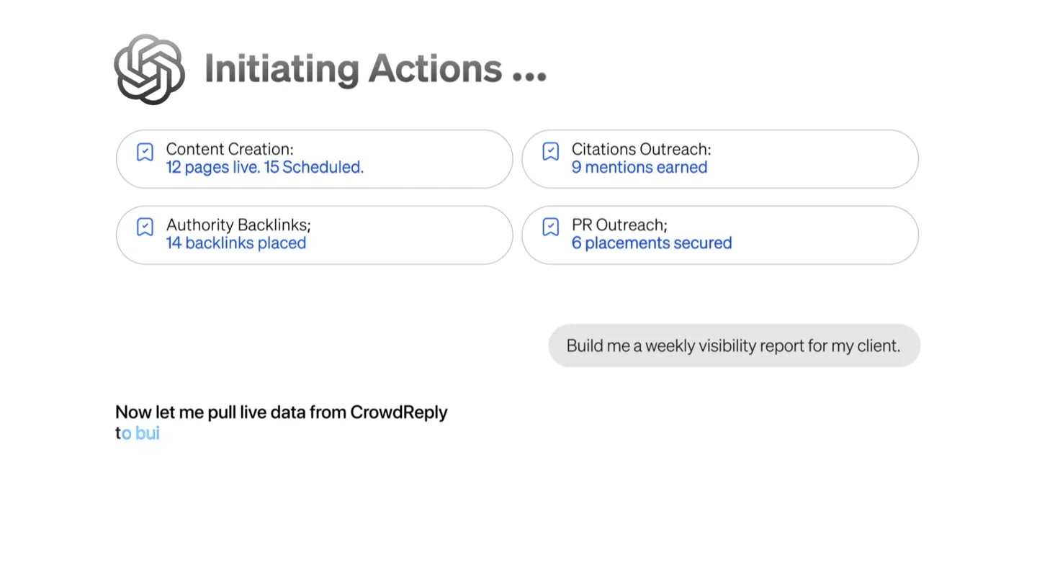Open the "12 pages live. 15 Scheduled." link
The image size is (1037, 583).
click(x=265, y=167)
